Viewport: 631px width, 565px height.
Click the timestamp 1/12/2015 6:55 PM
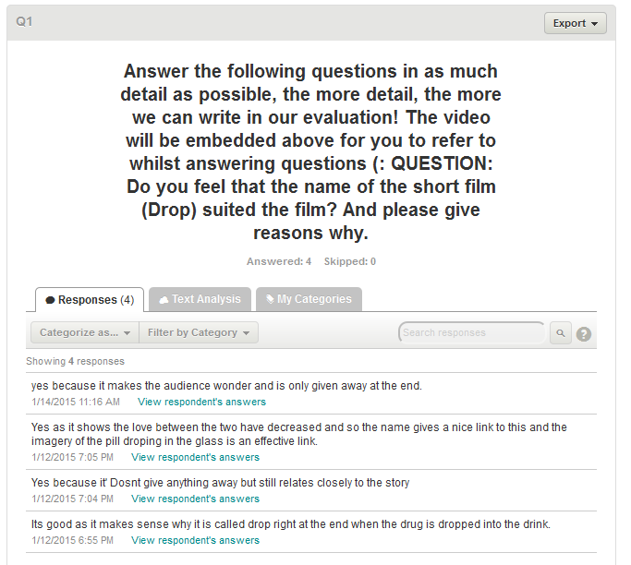pos(72,540)
